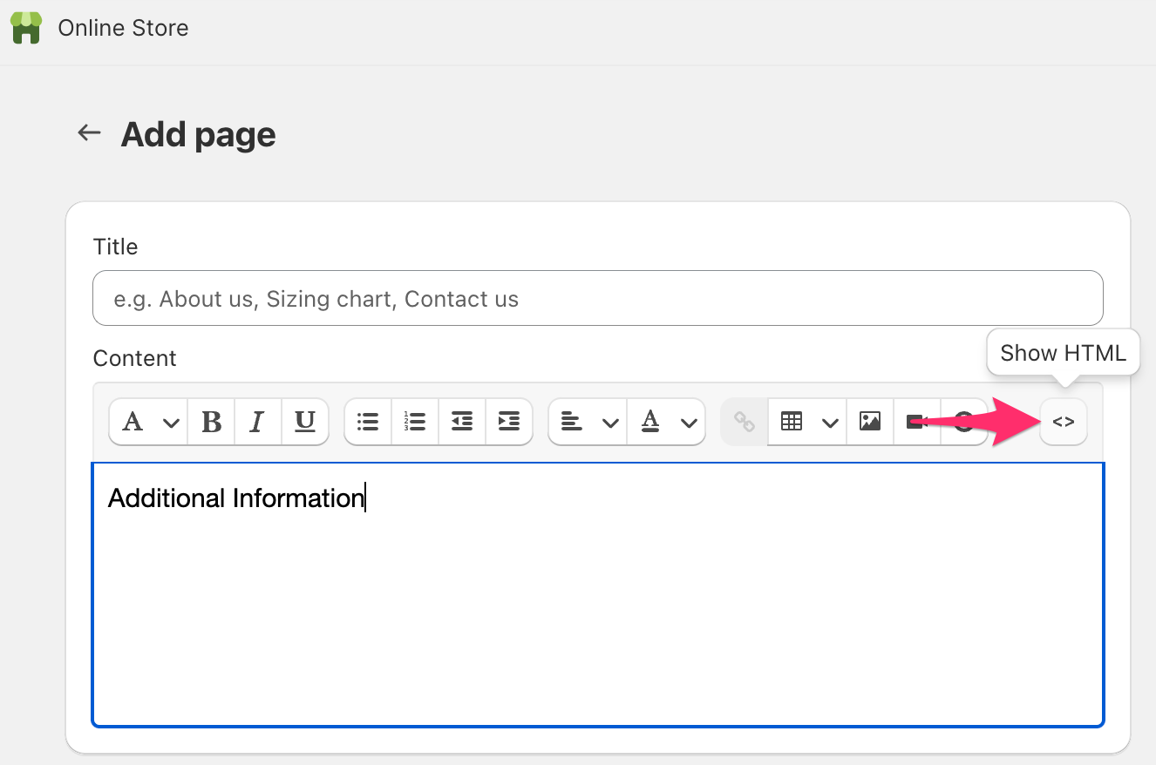Open the text alignment dropdown

588,422
